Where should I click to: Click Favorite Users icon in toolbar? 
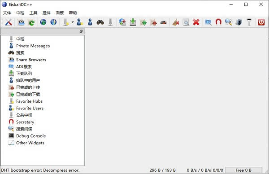click(80, 22)
